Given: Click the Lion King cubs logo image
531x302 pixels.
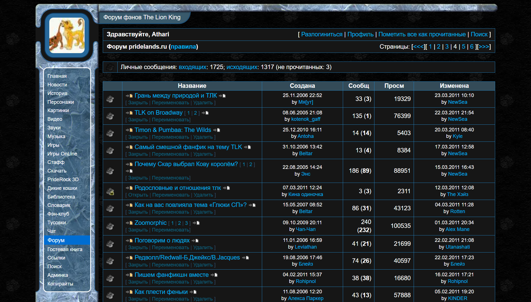Looking at the screenshot, I should click(x=67, y=35).
